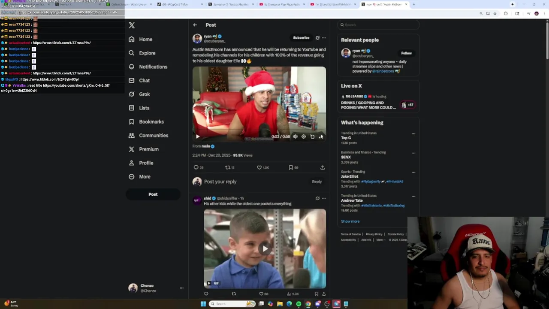Click the taskbar Search box
Image resolution: width=549 pixels, height=309 pixels.
point(232,304)
